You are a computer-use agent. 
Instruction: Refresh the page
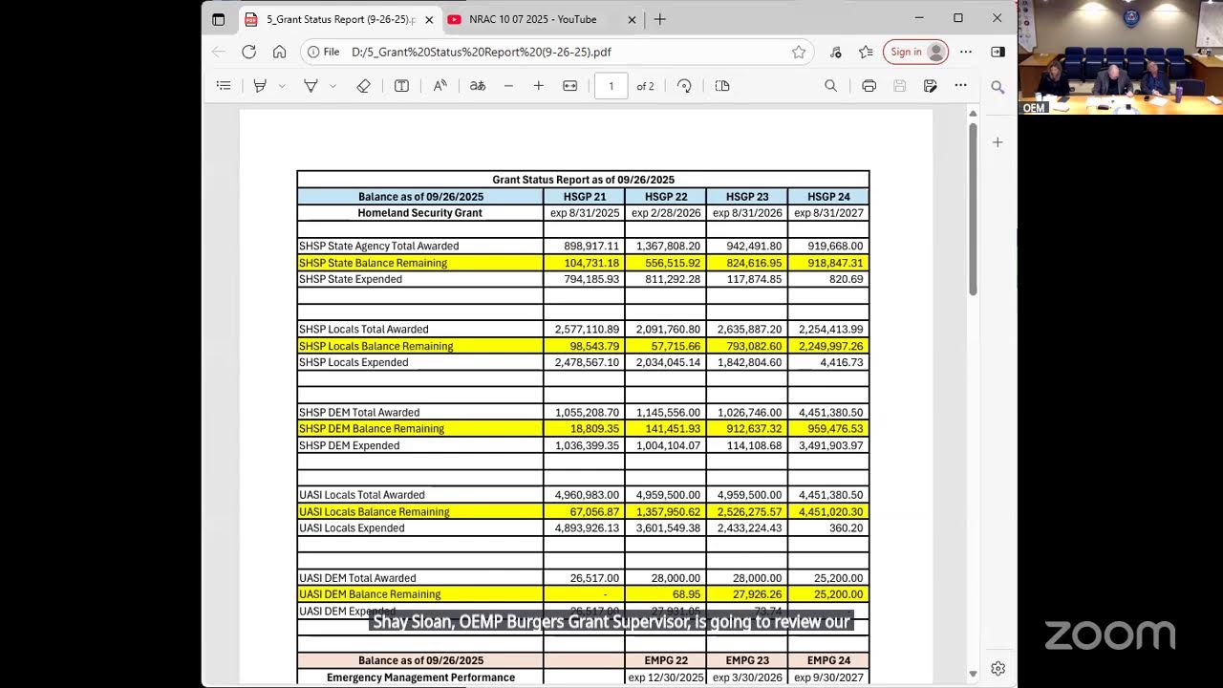(x=248, y=52)
